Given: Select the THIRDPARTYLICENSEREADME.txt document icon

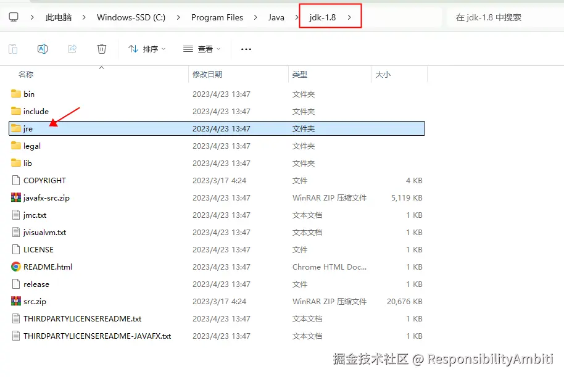Looking at the screenshot, I should click(x=16, y=318).
